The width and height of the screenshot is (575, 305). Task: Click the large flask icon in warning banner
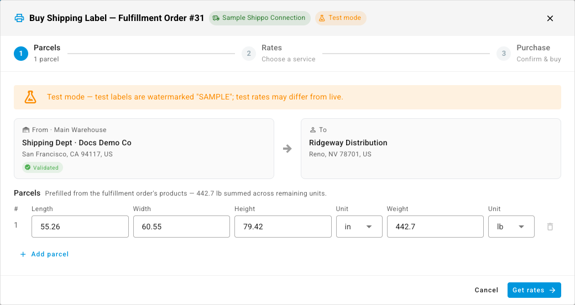pos(30,97)
